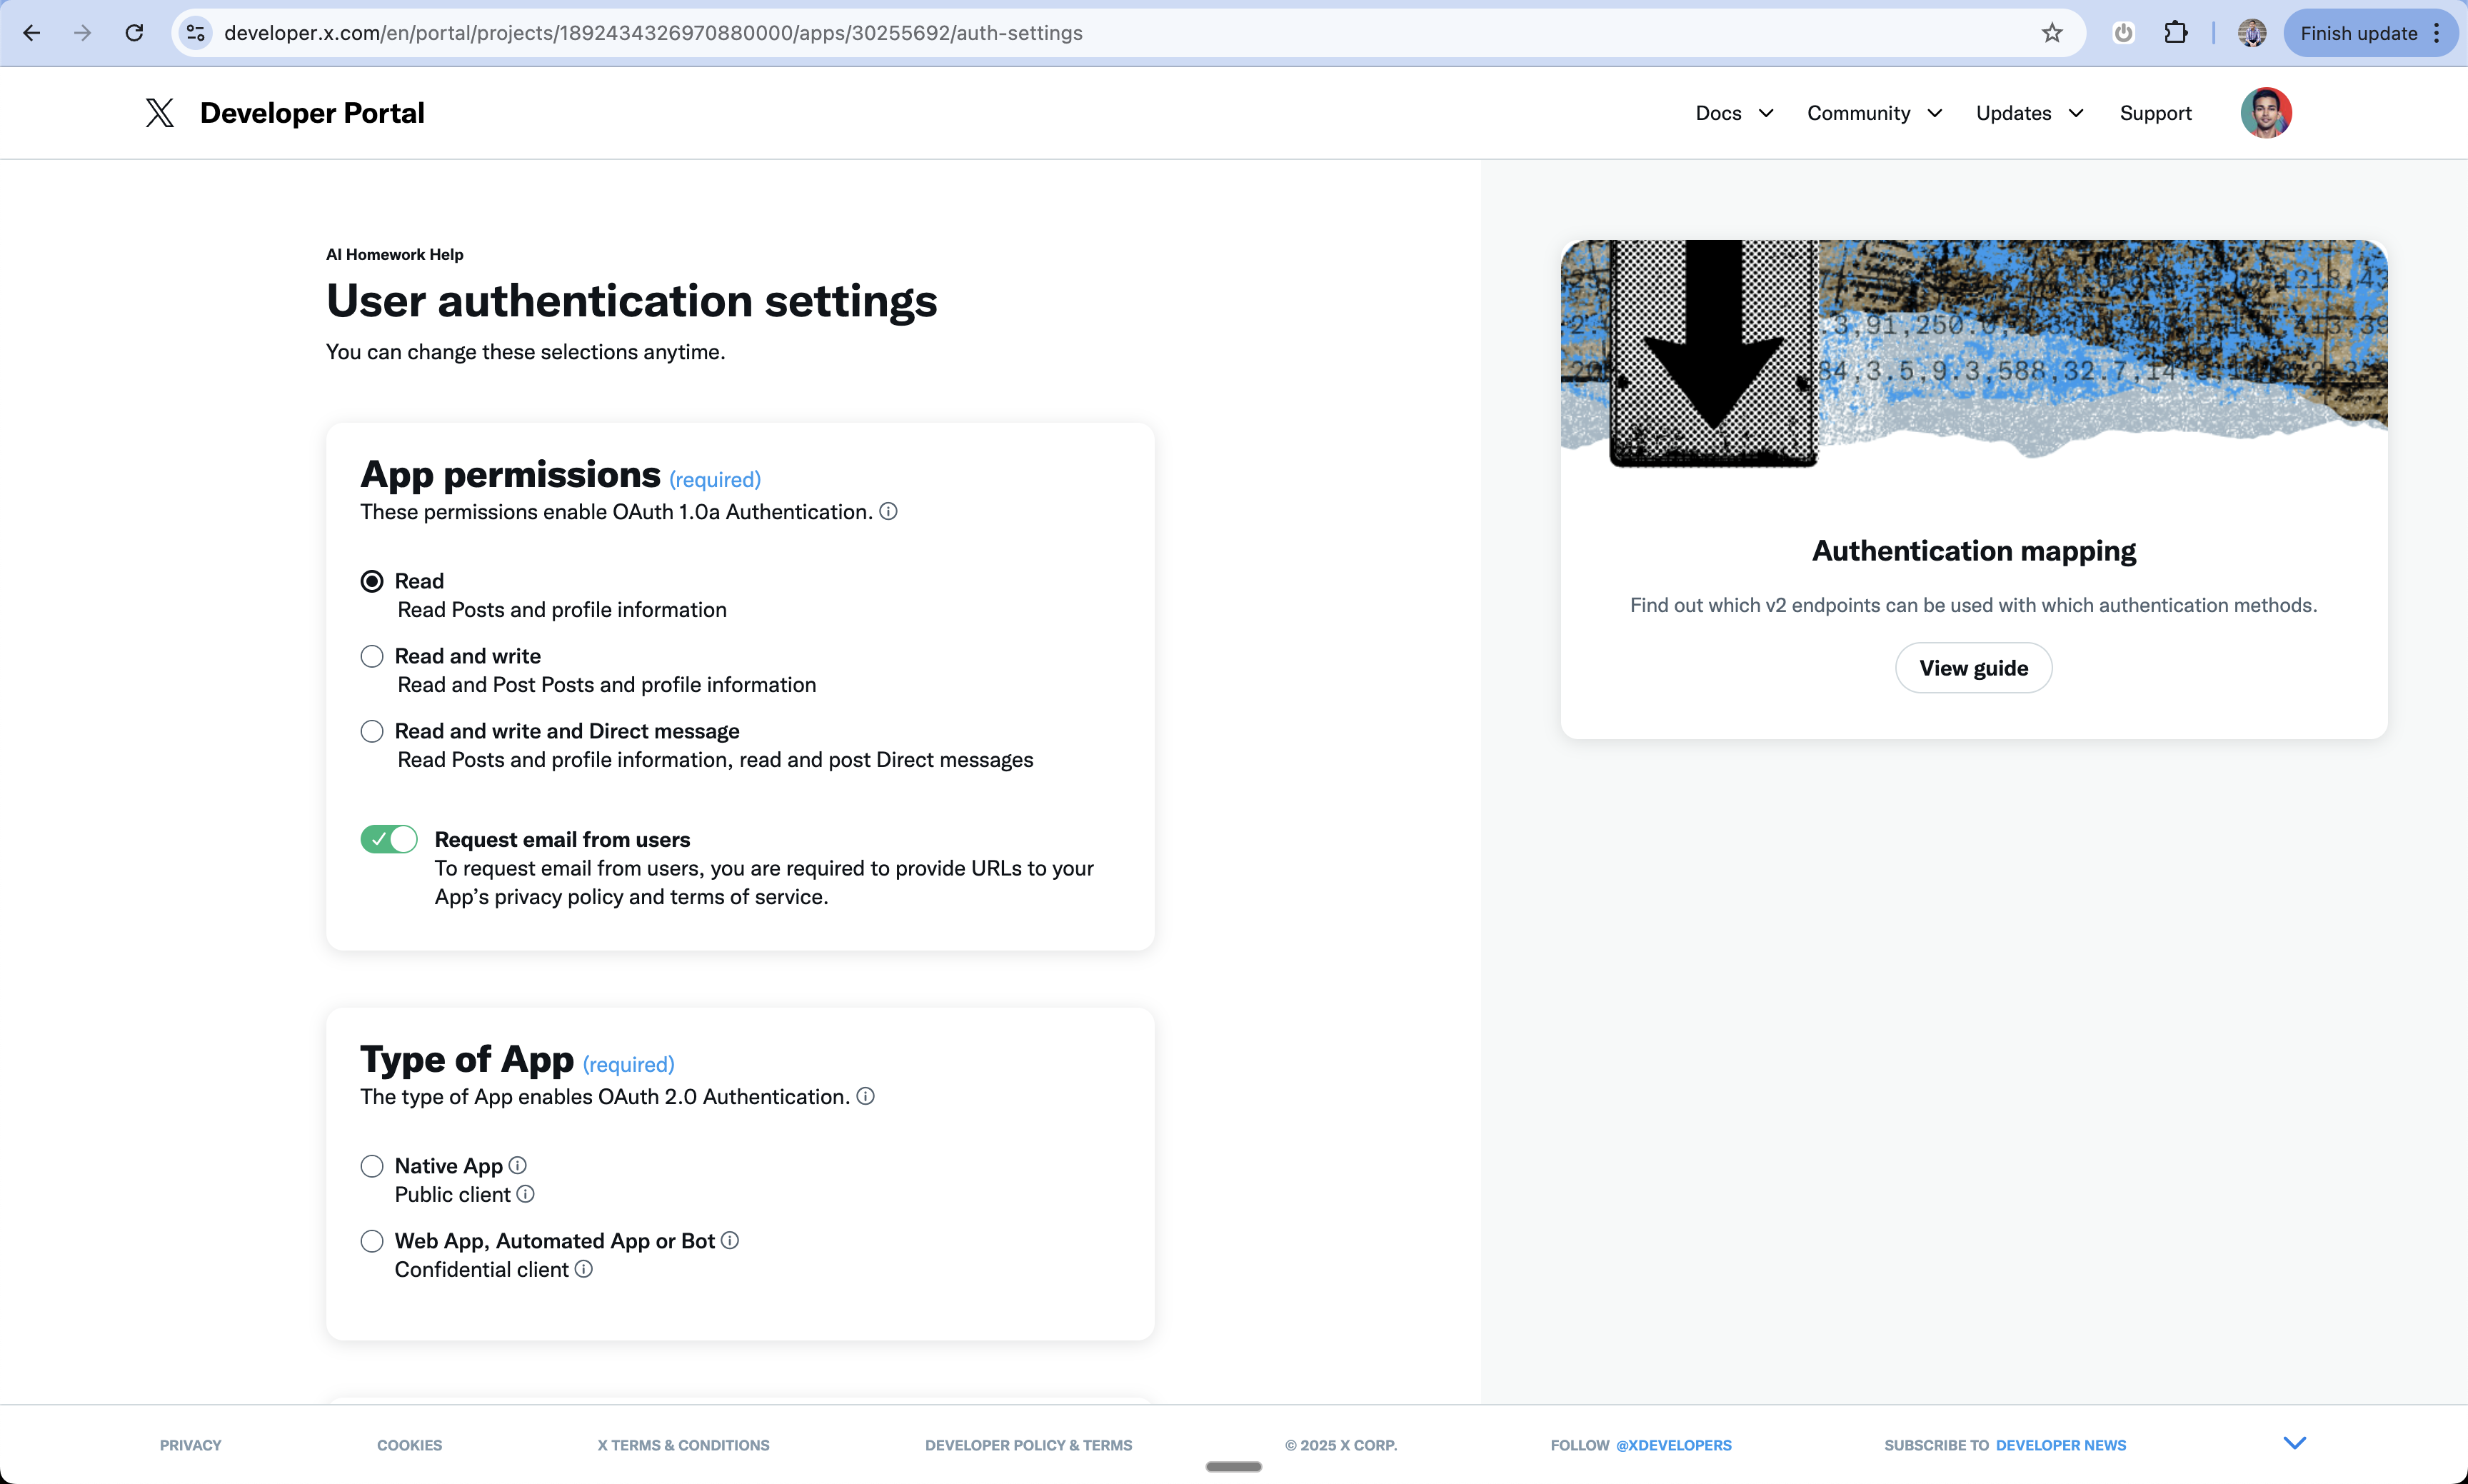2468x1484 pixels.
Task: Collapse the footer with chevron arrow
Action: [2294, 1443]
